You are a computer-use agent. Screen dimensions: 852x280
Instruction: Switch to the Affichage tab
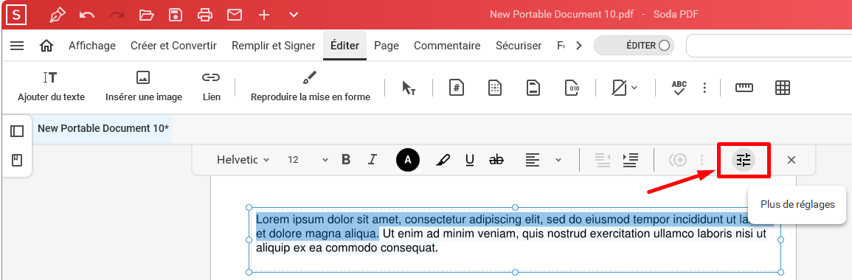click(91, 46)
